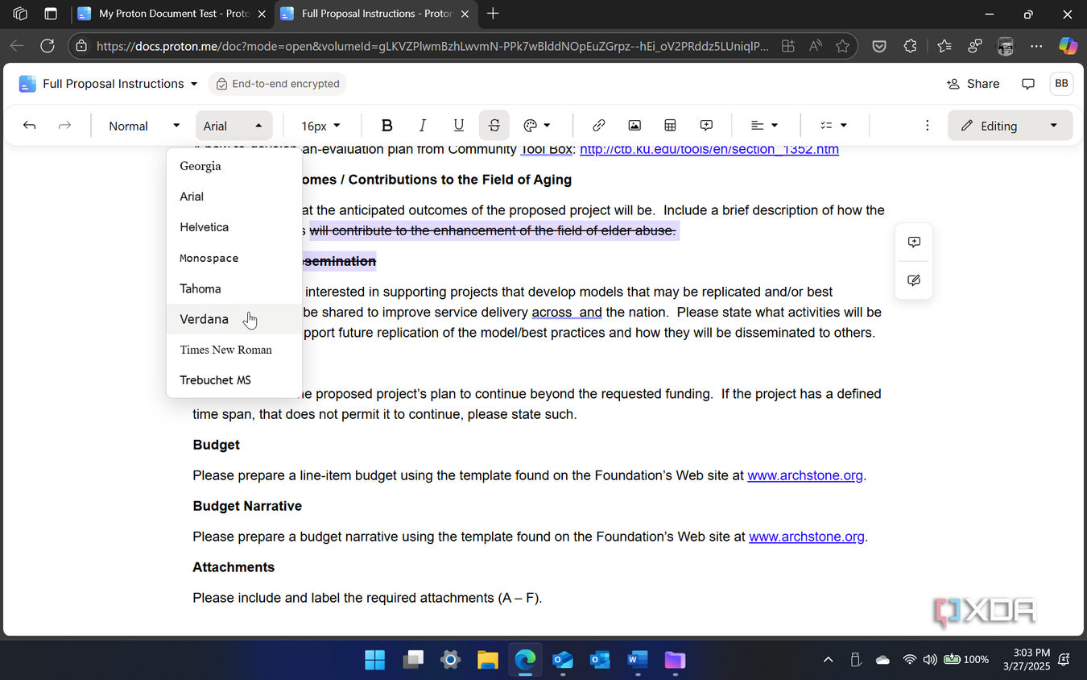Image resolution: width=1087 pixels, height=680 pixels.
Task: Open the toolbar three-dot more options
Action: [x=928, y=126]
